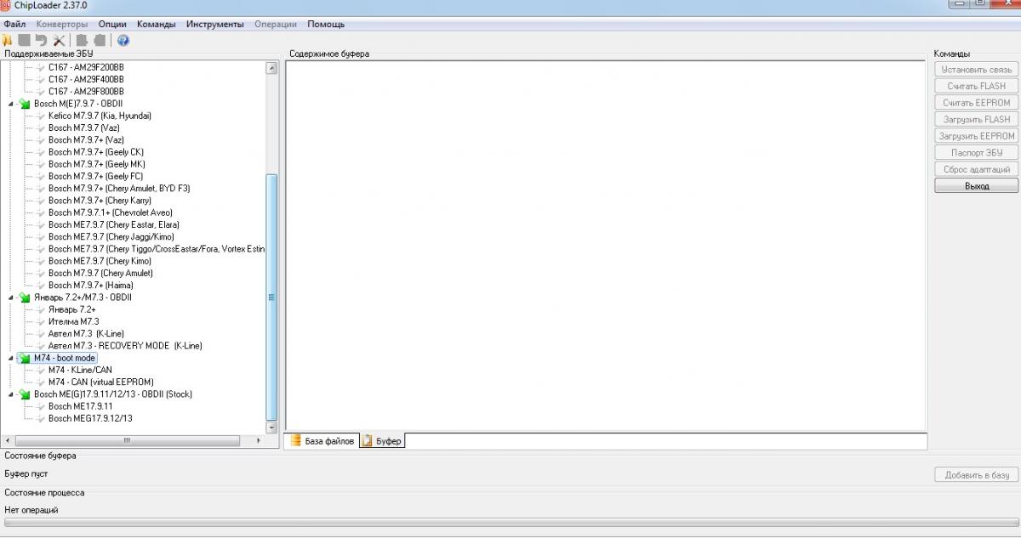
Task: Click the ECU tree scroll-down arrow
Action: pyautogui.click(x=272, y=428)
